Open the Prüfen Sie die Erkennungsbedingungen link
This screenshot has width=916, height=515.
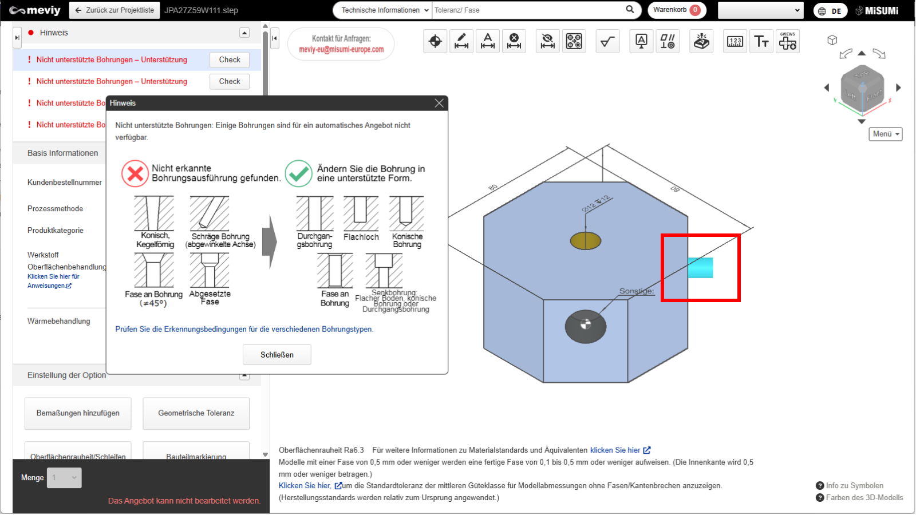click(244, 330)
